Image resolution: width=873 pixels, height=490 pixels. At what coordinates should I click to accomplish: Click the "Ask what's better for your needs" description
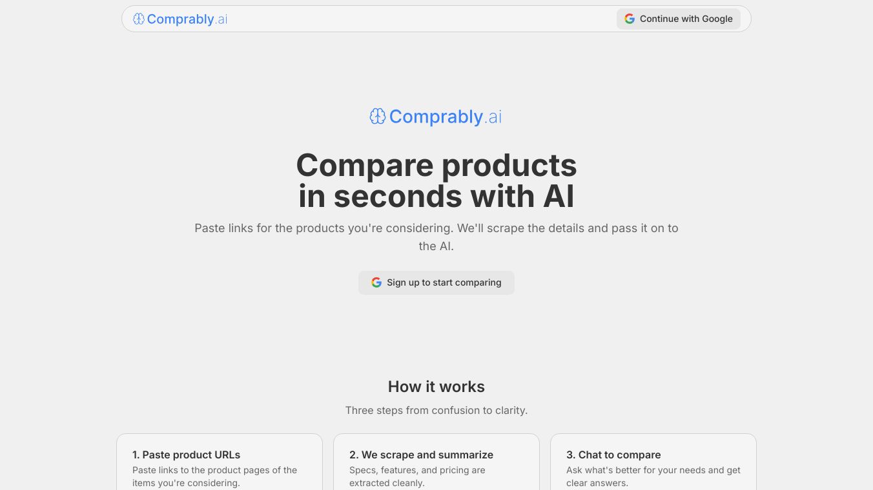point(653,476)
